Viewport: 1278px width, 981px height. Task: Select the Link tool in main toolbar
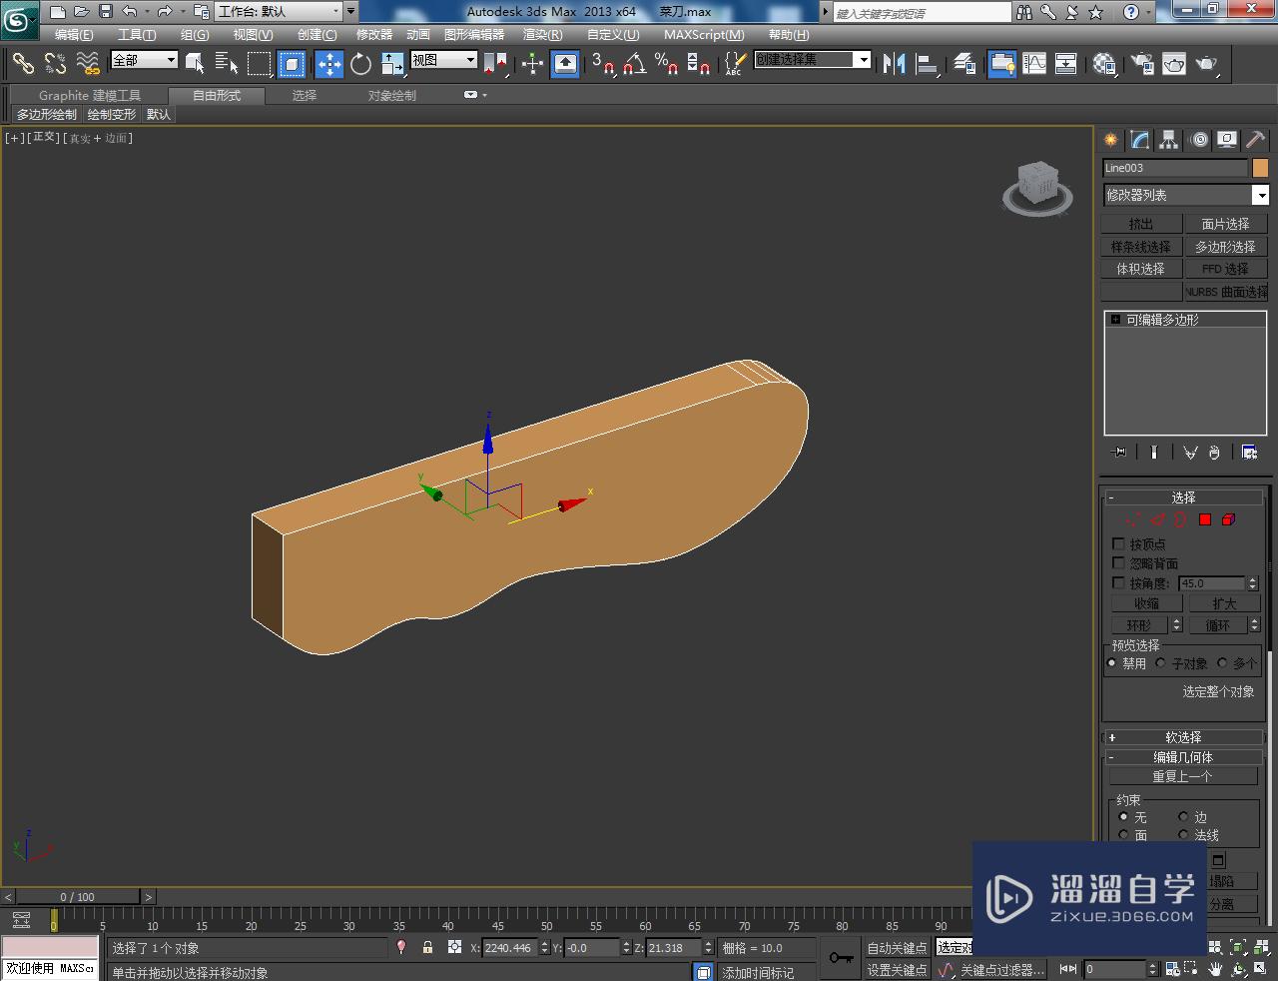[23, 64]
